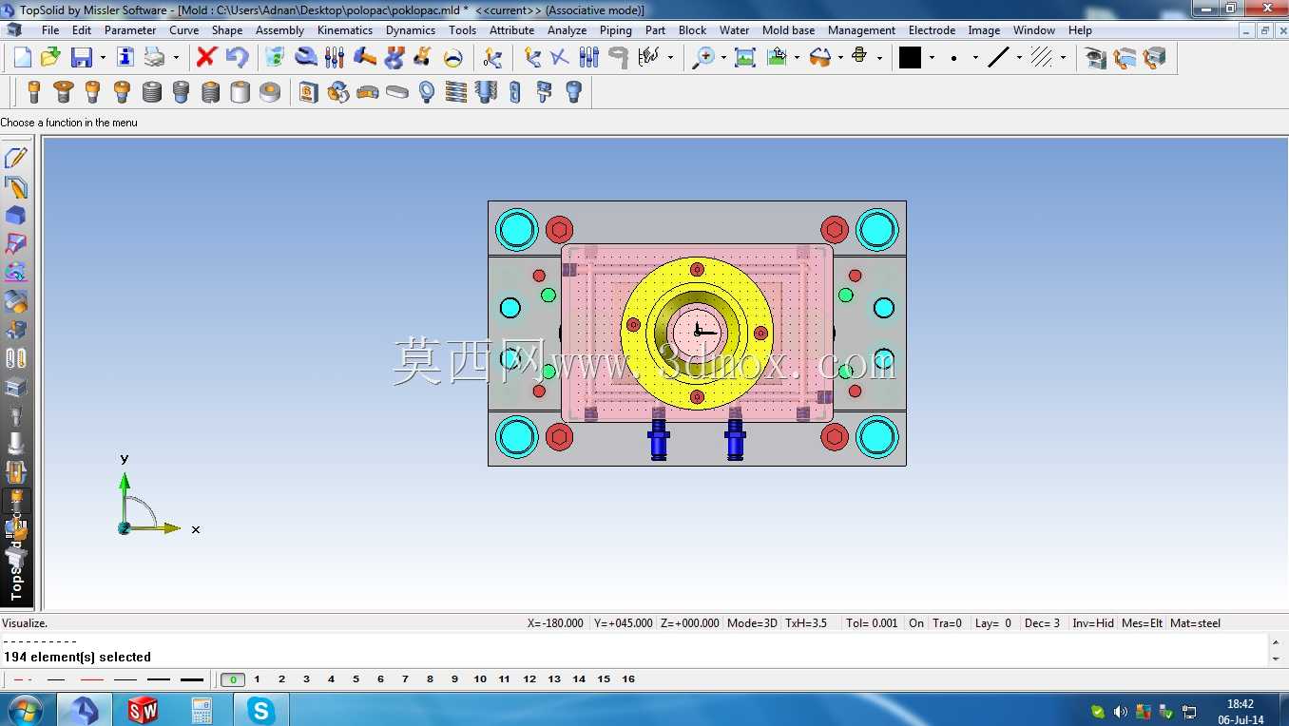The height and width of the screenshot is (726, 1289).
Task: Open the Assembly menu
Action: [279, 30]
